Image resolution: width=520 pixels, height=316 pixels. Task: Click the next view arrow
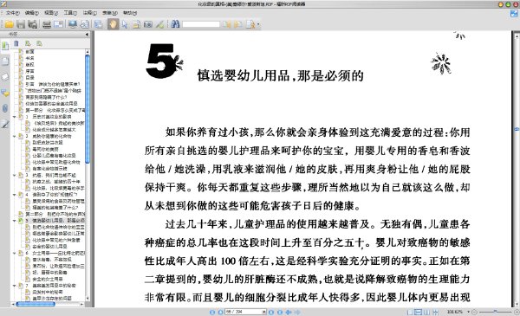[297, 312]
